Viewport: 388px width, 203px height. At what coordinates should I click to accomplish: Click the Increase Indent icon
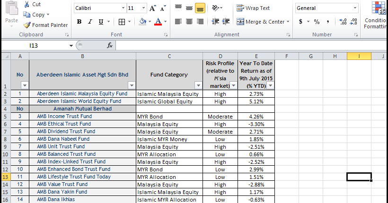[x=226, y=22]
